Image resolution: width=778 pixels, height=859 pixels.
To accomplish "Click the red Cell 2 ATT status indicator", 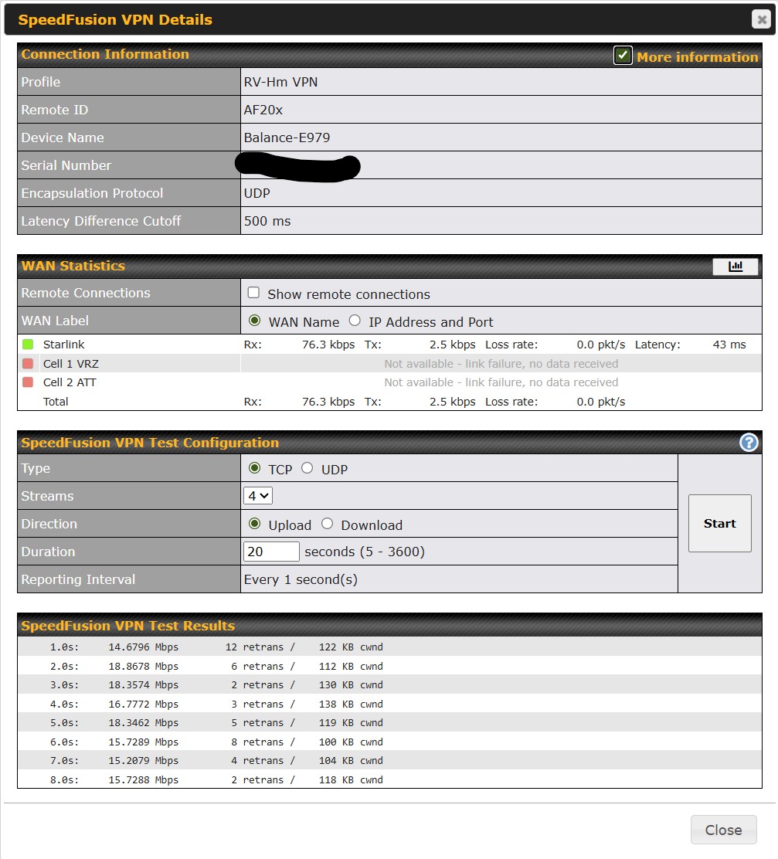I will tap(28, 382).
